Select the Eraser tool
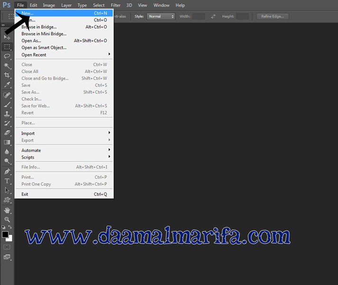 [x=7, y=133]
